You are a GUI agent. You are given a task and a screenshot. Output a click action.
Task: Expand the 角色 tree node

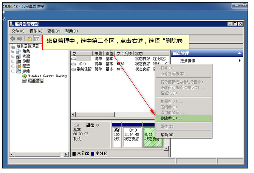13,51
